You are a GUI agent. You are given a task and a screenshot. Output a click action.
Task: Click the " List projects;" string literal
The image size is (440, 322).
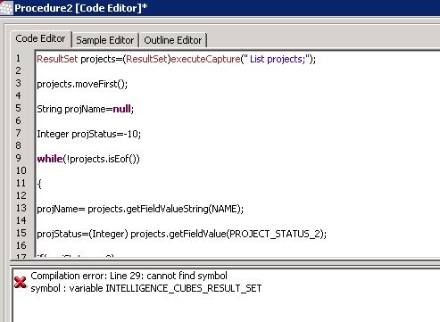coord(277,59)
